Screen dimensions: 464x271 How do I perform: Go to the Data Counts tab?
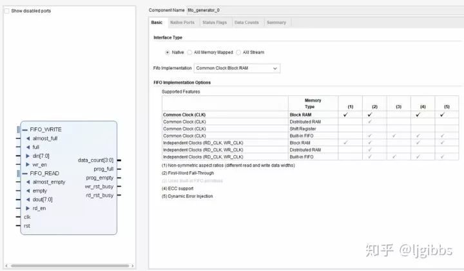pos(246,23)
